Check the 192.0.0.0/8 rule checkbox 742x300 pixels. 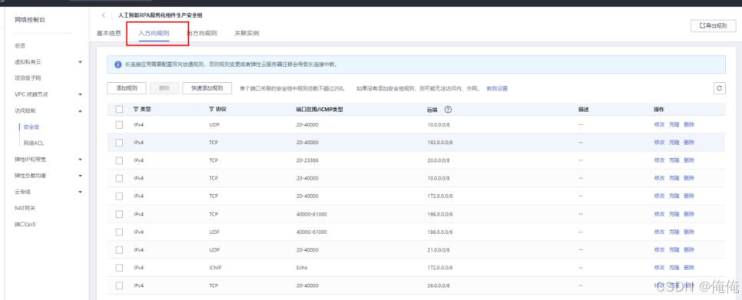tap(119, 142)
